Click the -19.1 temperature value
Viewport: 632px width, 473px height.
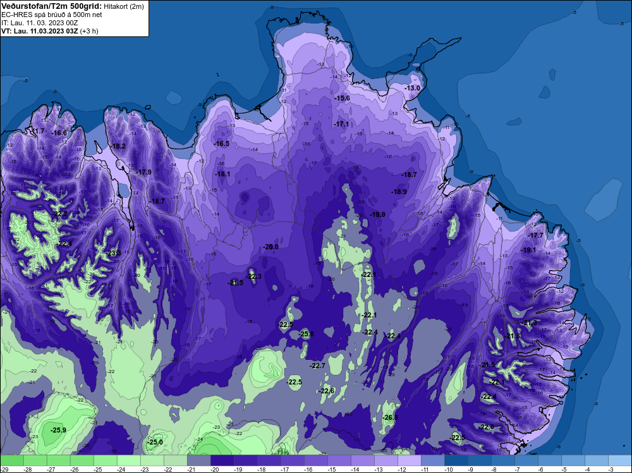(x=529, y=250)
